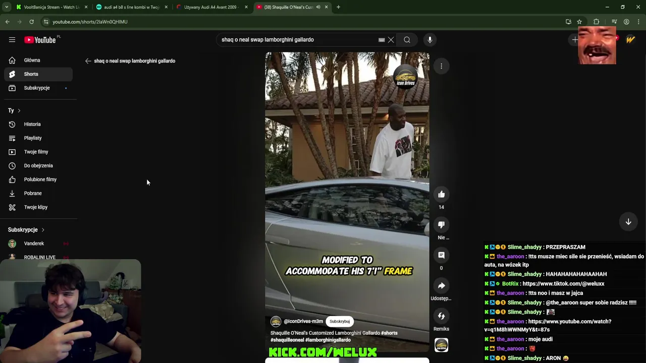This screenshot has width=646, height=363.
Task: Open the Chrome profile avatar
Action: tap(626, 22)
